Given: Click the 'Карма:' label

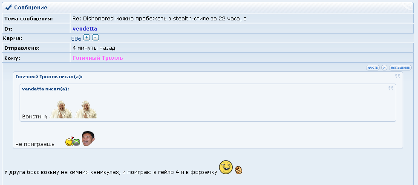Looking at the screenshot, I should click(x=12, y=38).
